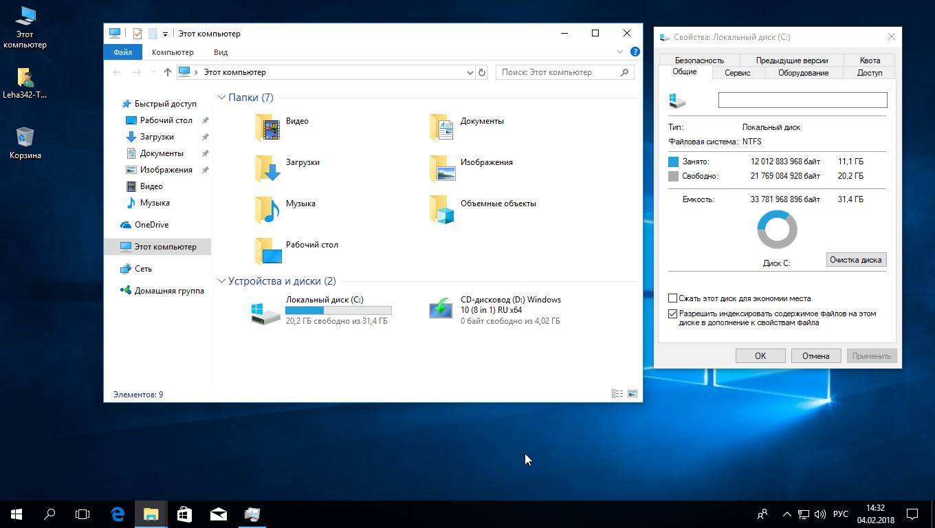Viewport: 935px width, 528px height.
Task: Click the disk label text field
Action: (802, 100)
